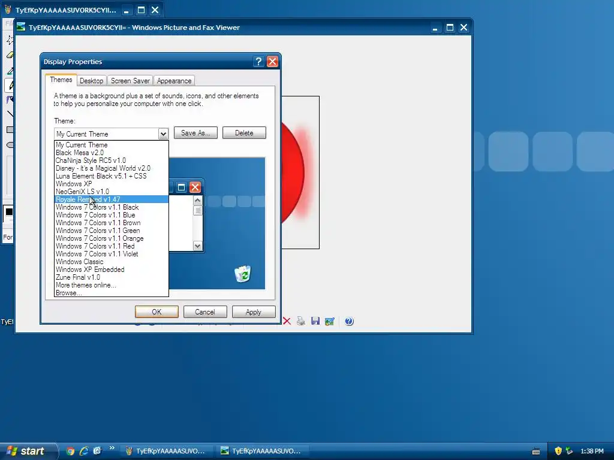
Task: Confirm with the OK button
Action: [156, 311]
